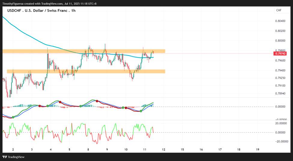
Task: Click date label 9 on time axis
Action: coord(107,150)
